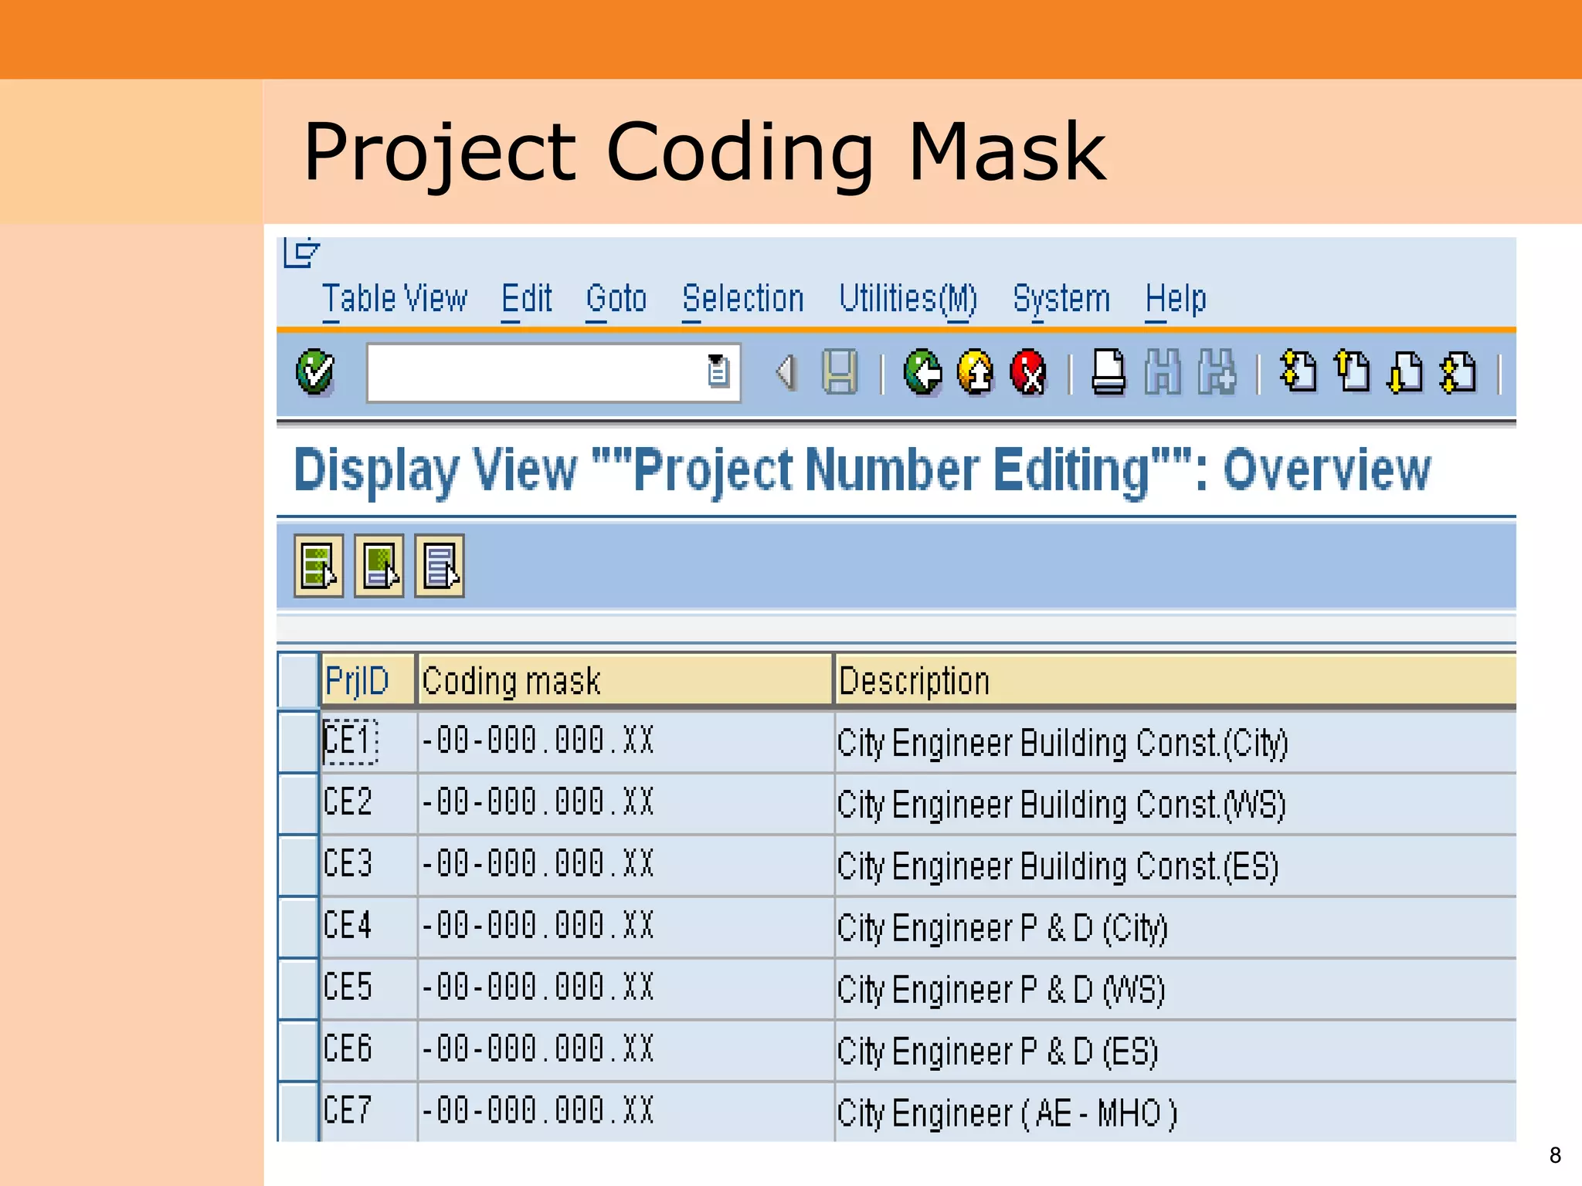This screenshot has height=1186, width=1582.
Task: Open the Edit menu
Action: click(x=527, y=299)
